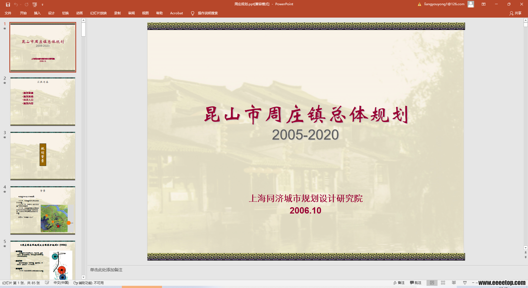
Task: Open Ribbon Display Options icon
Action: [483, 4]
